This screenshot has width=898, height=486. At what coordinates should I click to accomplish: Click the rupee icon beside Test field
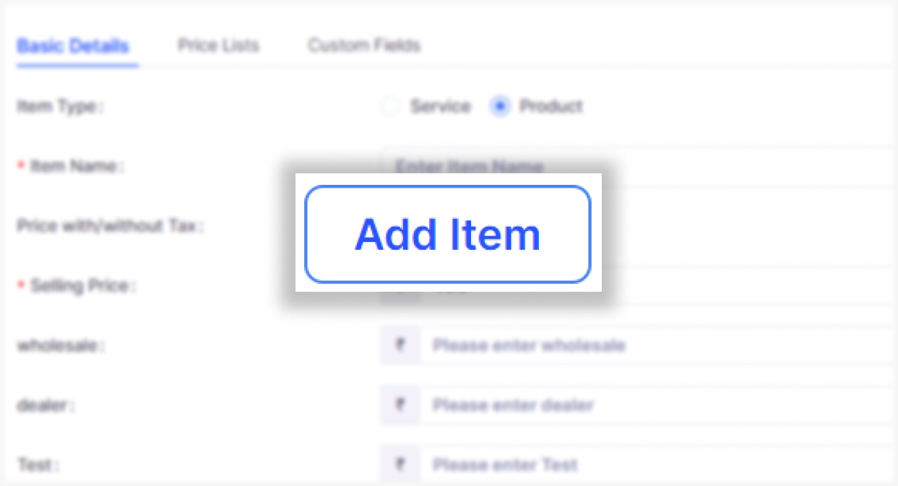402,465
